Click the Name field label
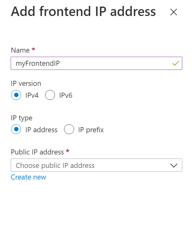The width and height of the screenshot is (192, 245). [20, 50]
